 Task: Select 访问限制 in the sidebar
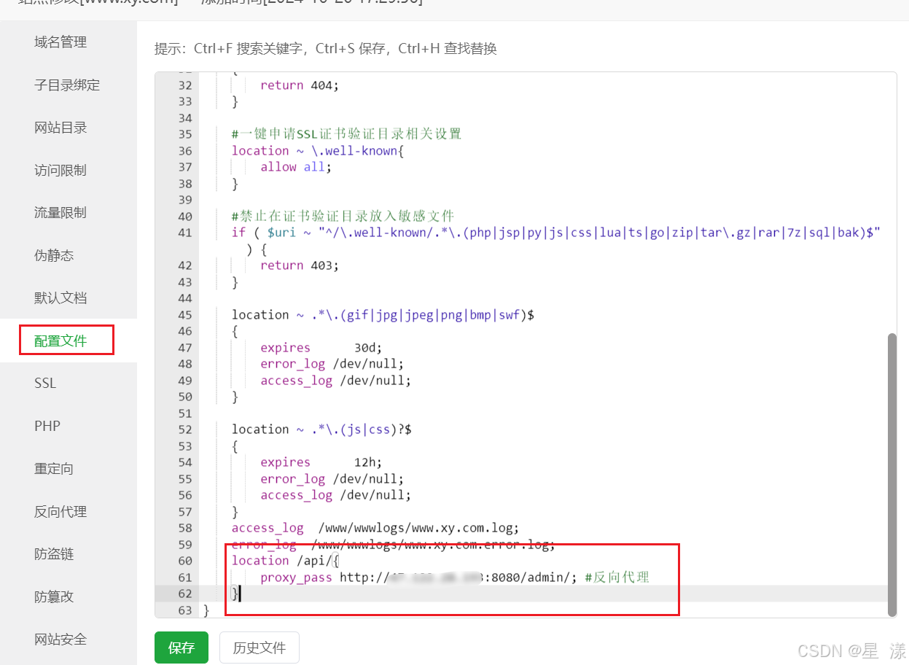coord(61,170)
